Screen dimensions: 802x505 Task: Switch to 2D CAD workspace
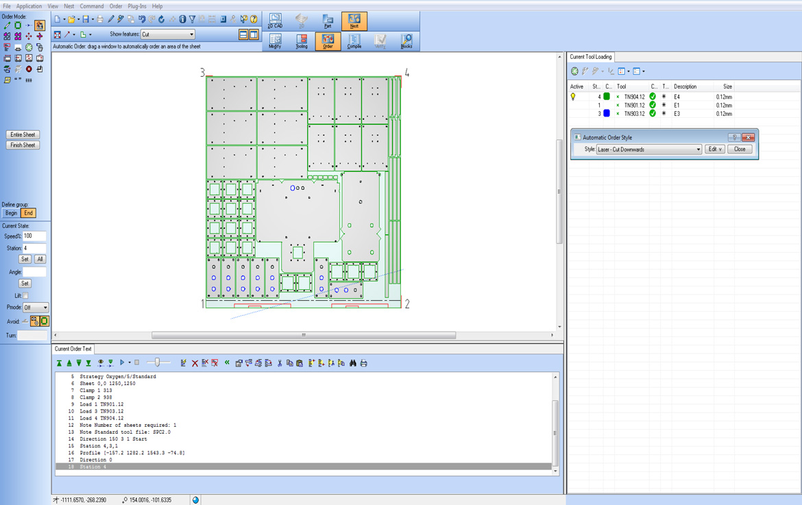(275, 21)
